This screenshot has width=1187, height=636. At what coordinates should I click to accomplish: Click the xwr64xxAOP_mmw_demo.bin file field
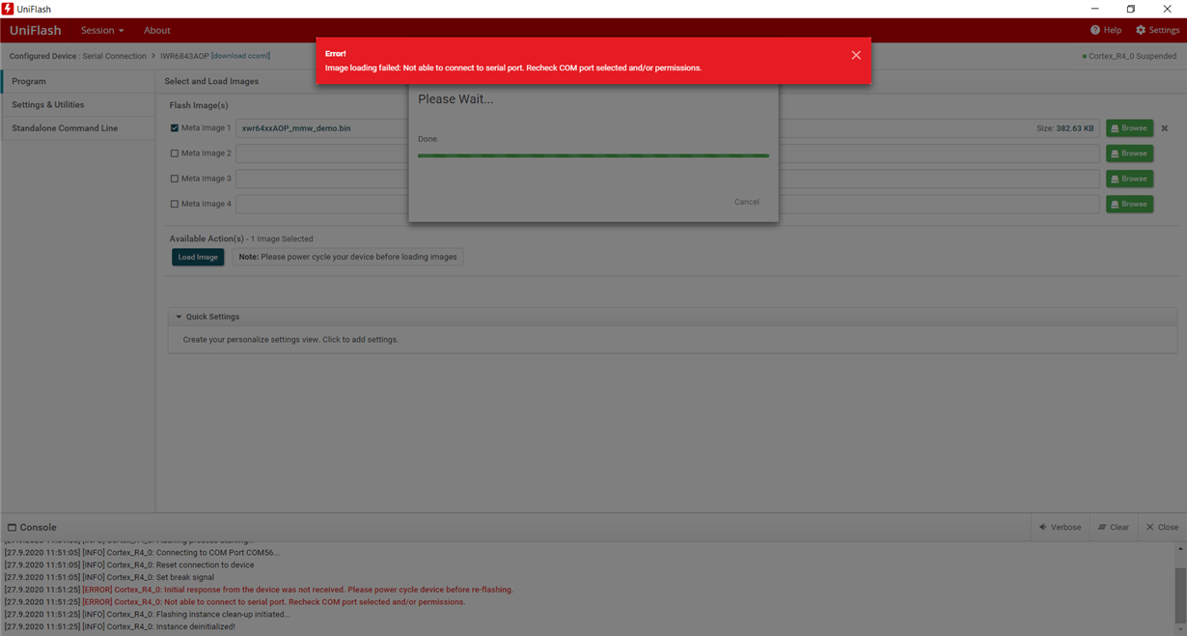point(667,128)
